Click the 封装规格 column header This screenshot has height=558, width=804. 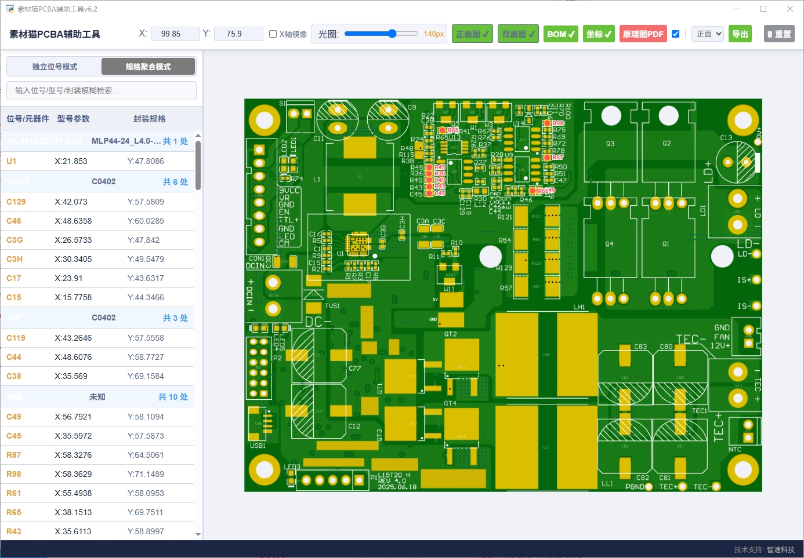point(150,119)
